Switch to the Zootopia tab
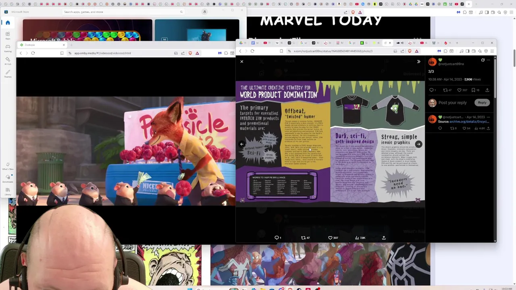The image size is (516, 290). click(42, 45)
